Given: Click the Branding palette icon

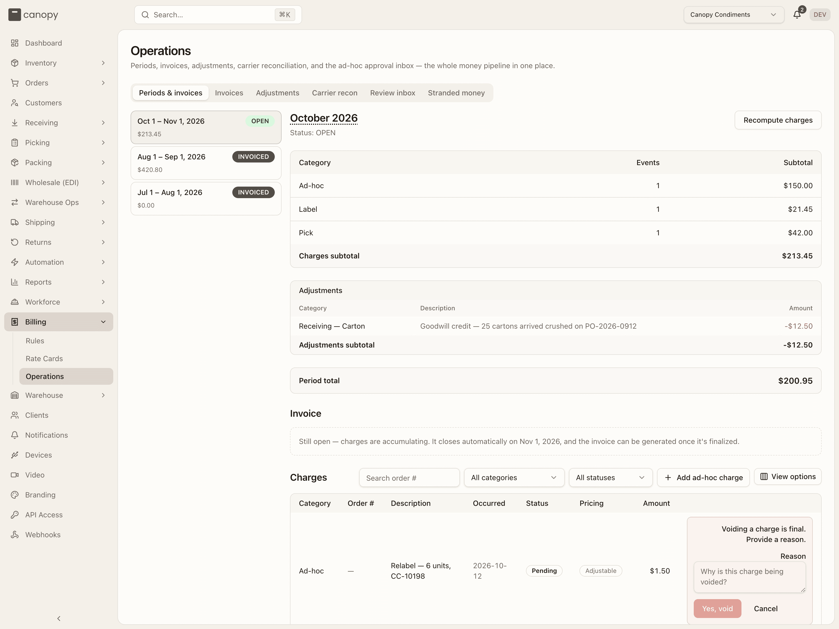Looking at the screenshot, I should (x=15, y=495).
